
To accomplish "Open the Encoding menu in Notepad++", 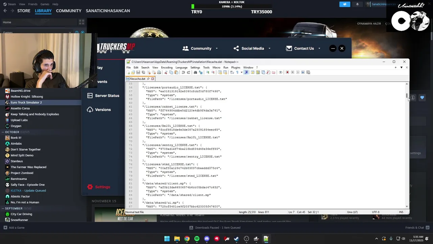I will point(167,67).
